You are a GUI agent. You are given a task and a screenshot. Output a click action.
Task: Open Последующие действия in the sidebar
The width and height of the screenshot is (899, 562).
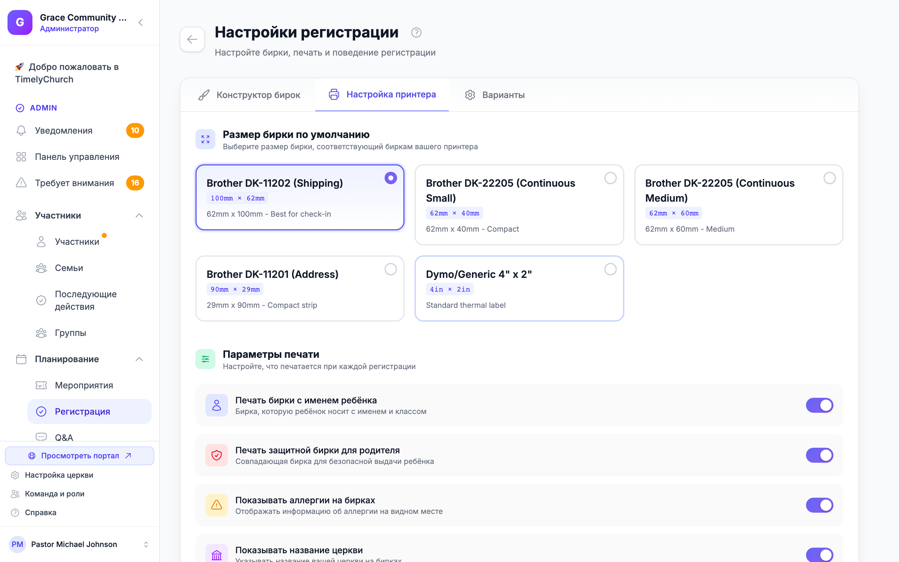[90, 300]
